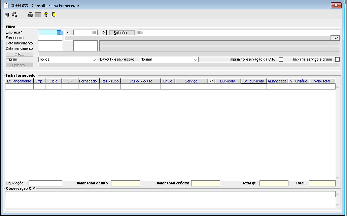Click the overlapping squares toolbar icon
Viewport: 347px width, 216px height.
coord(14,14)
